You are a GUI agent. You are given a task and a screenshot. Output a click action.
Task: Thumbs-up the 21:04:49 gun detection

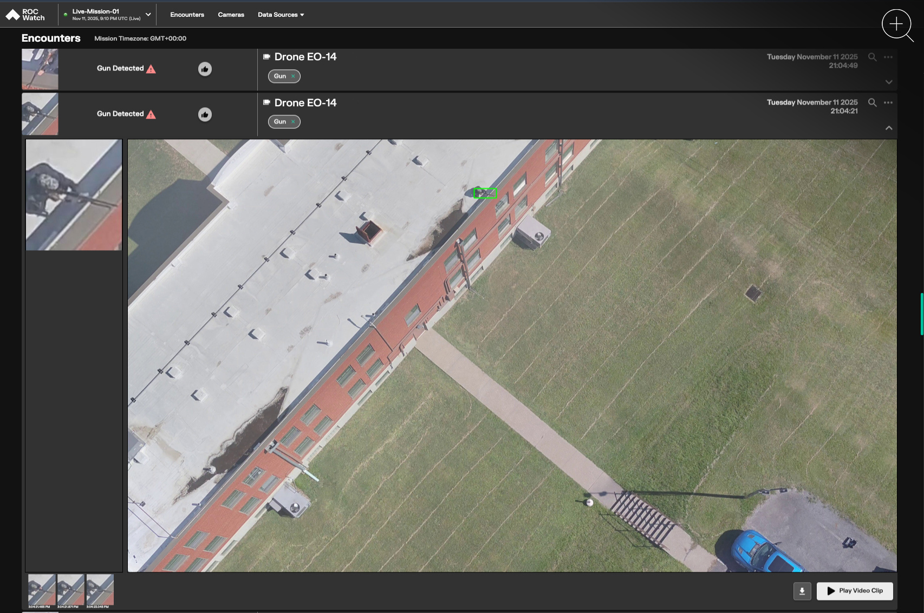coord(205,69)
